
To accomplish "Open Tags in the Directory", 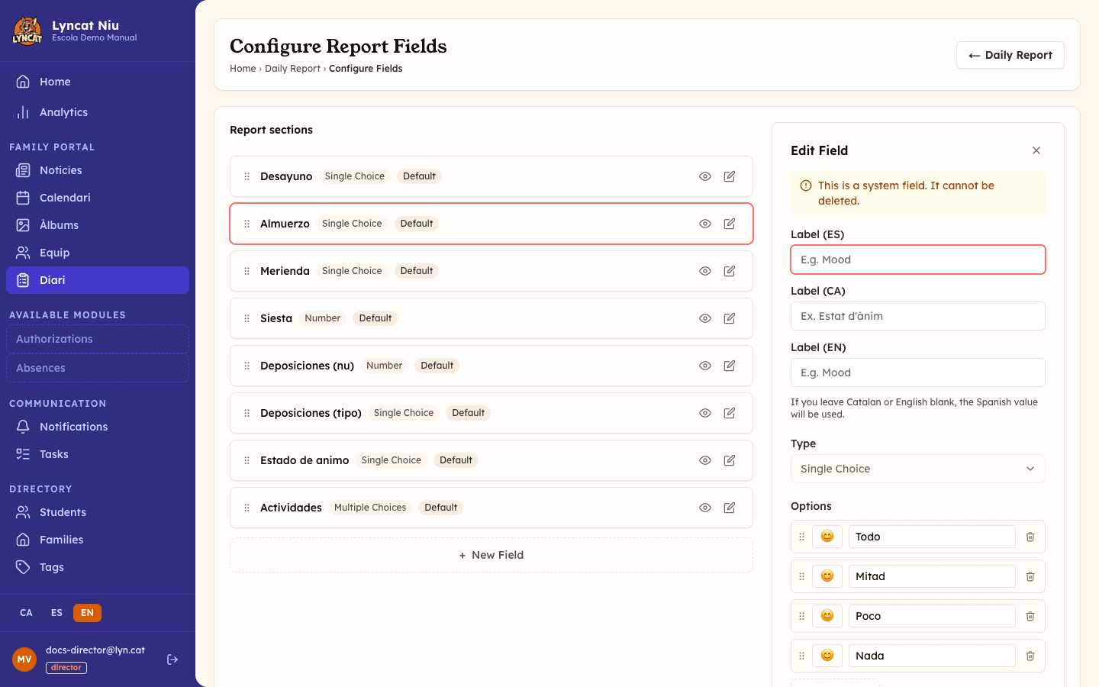I will click(x=98, y=567).
